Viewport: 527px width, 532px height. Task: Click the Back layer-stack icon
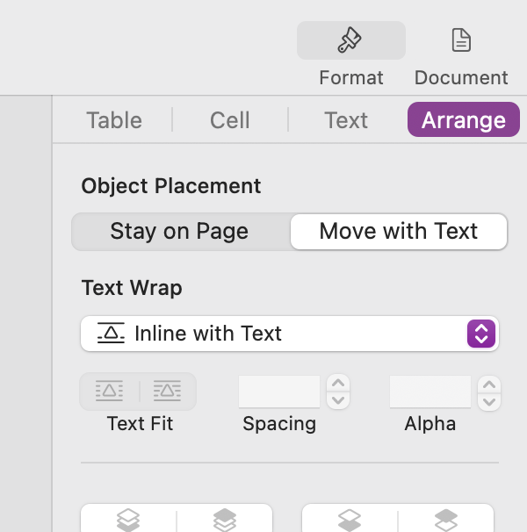click(x=128, y=520)
